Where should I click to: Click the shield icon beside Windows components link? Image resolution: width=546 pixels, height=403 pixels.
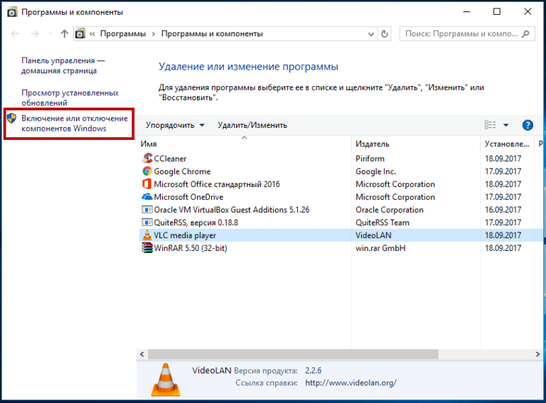12,118
